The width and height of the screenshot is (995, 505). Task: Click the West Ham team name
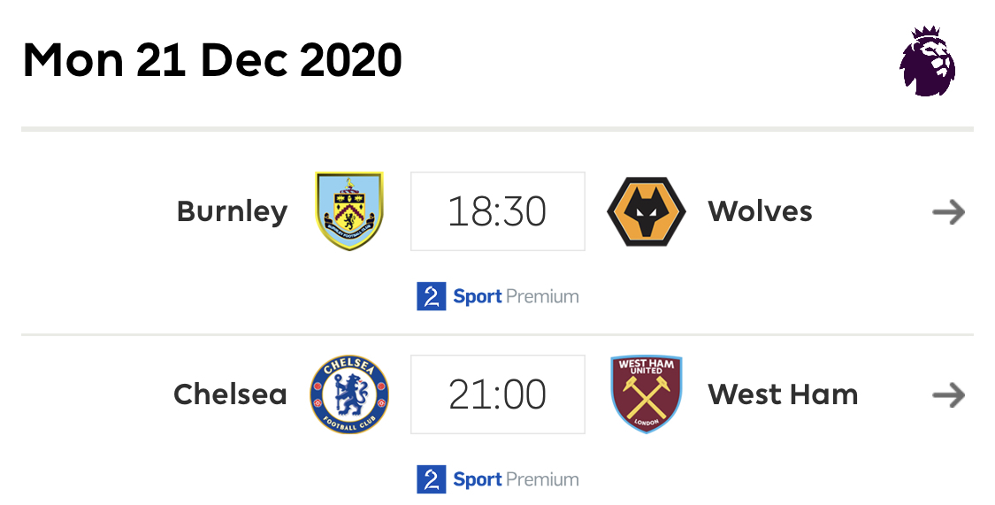(783, 394)
